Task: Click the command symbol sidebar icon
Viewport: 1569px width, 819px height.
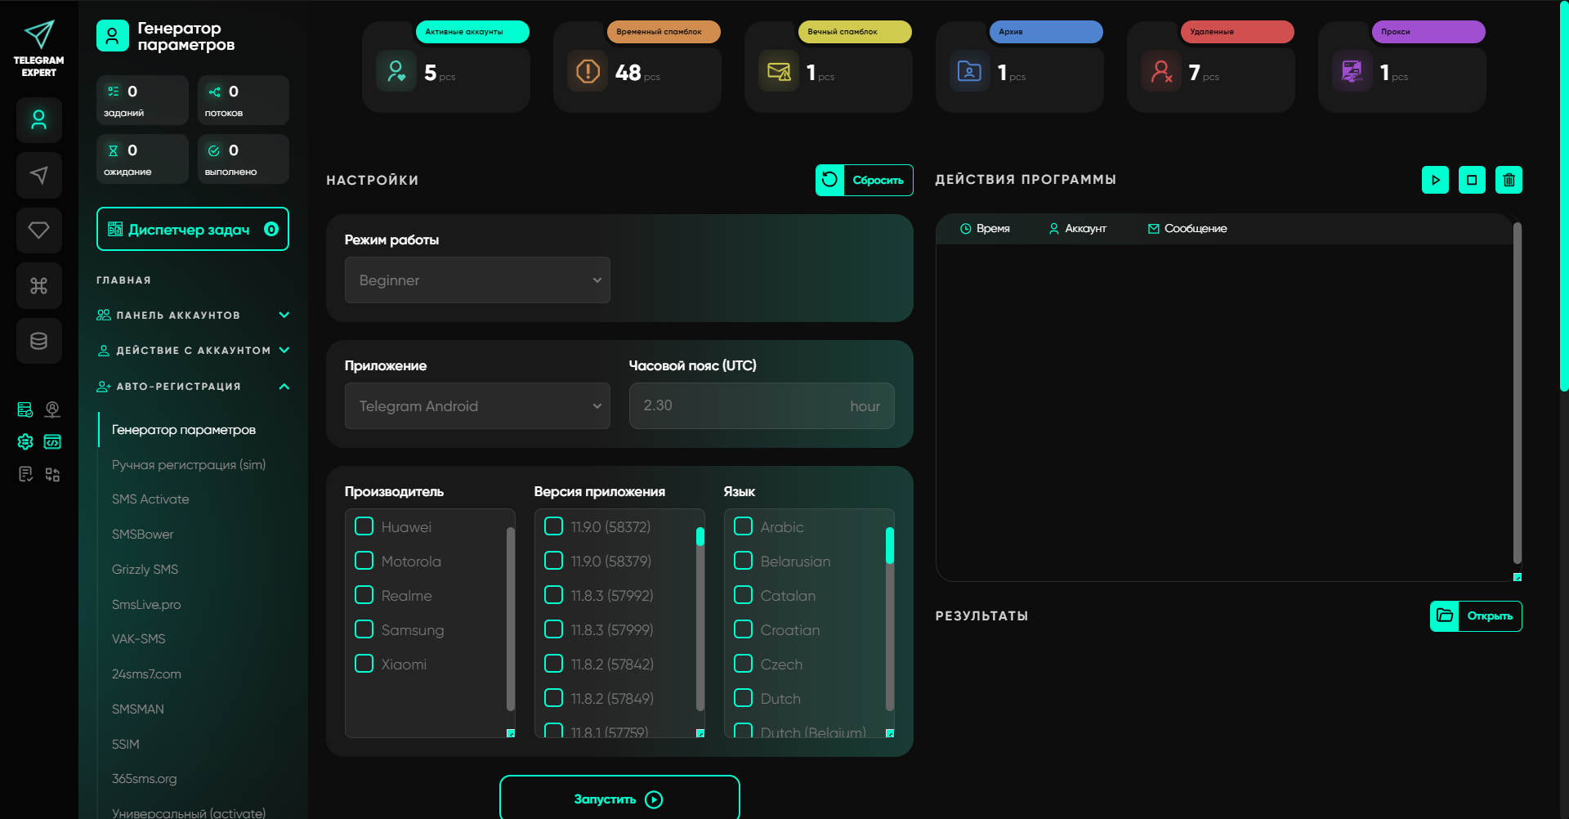Action: click(x=38, y=285)
